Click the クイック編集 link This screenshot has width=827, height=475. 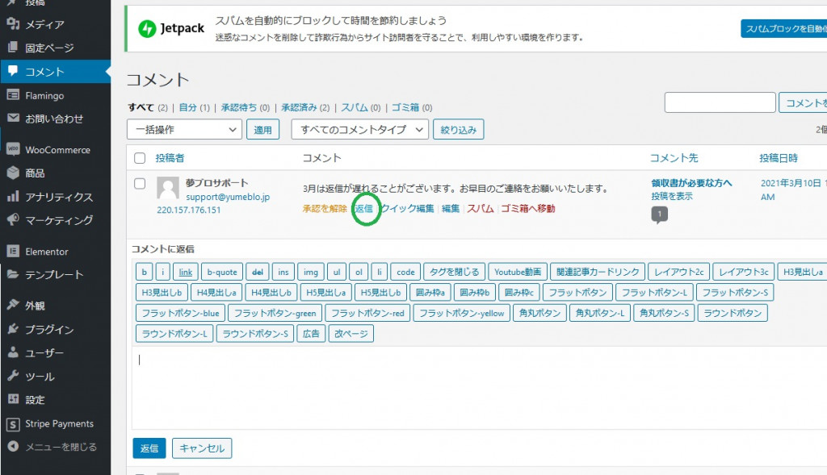click(407, 209)
